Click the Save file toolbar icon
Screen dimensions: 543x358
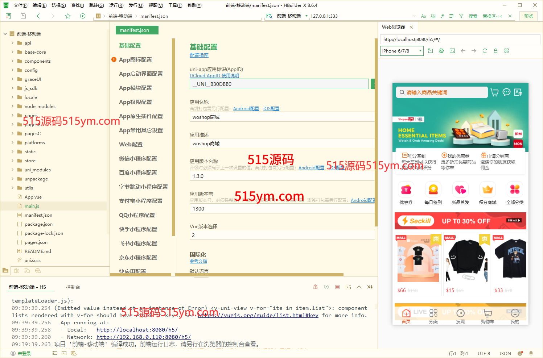pos(23,16)
